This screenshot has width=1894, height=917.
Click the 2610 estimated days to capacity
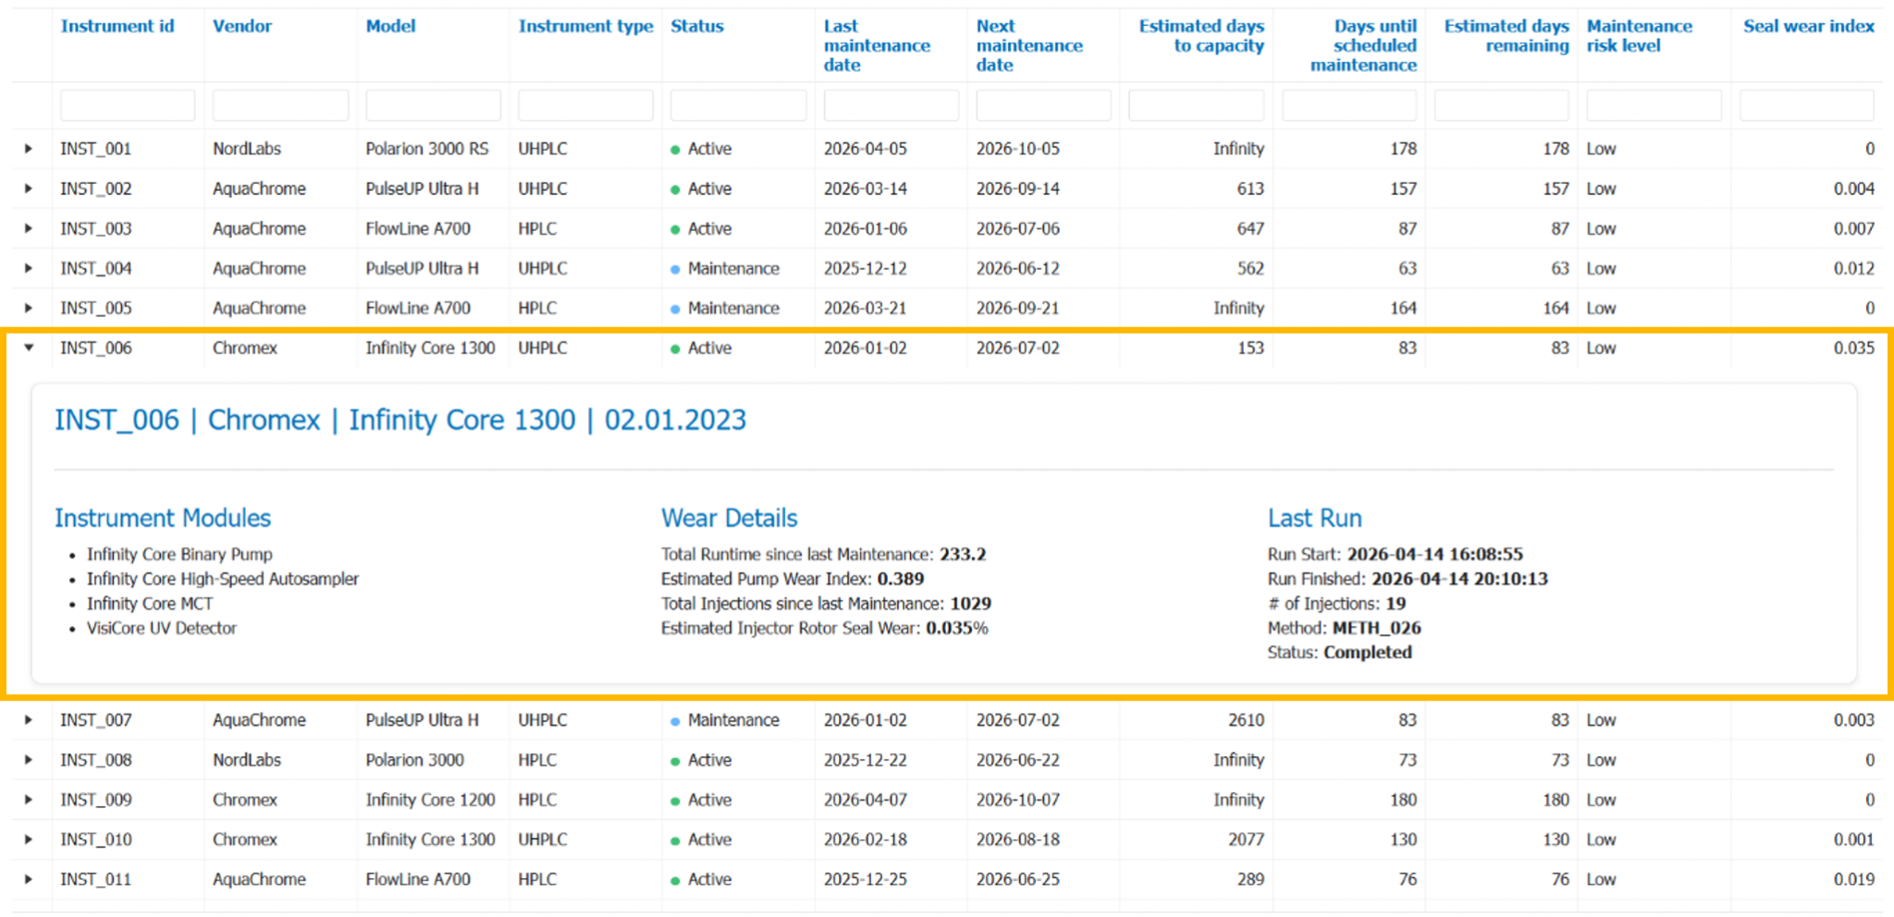[1246, 720]
